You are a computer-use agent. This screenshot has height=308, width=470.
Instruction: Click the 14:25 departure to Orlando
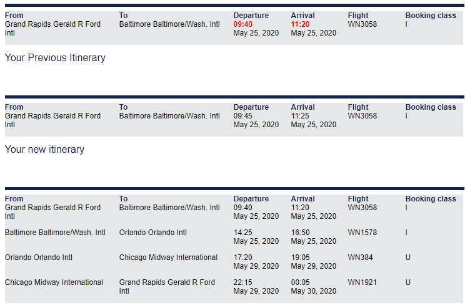[242, 233]
